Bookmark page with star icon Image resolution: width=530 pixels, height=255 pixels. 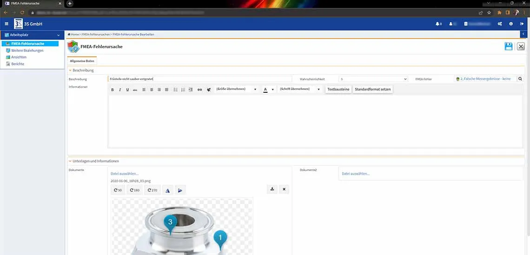(x=489, y=13)
